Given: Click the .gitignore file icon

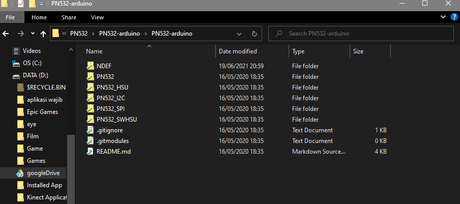Looking at the screenshot, I should tap(91, 130).
